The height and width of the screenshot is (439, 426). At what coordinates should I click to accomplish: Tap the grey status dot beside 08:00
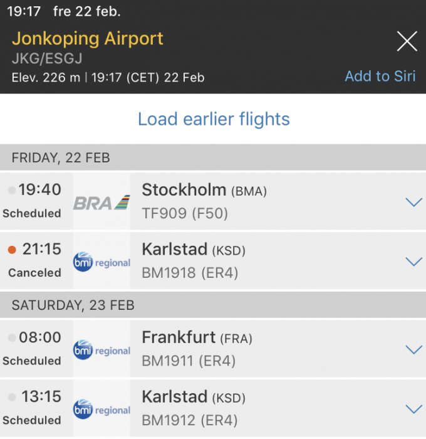(11, 338)
